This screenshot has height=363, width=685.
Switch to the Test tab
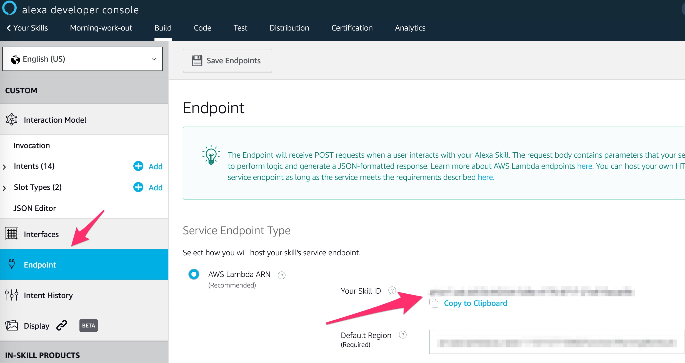point(240,28)
